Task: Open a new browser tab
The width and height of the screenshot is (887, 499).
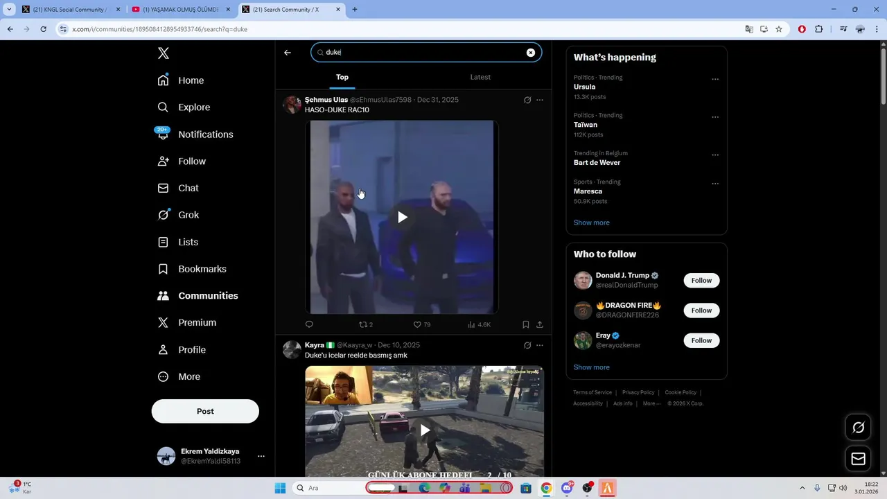Action: (355, 10)
